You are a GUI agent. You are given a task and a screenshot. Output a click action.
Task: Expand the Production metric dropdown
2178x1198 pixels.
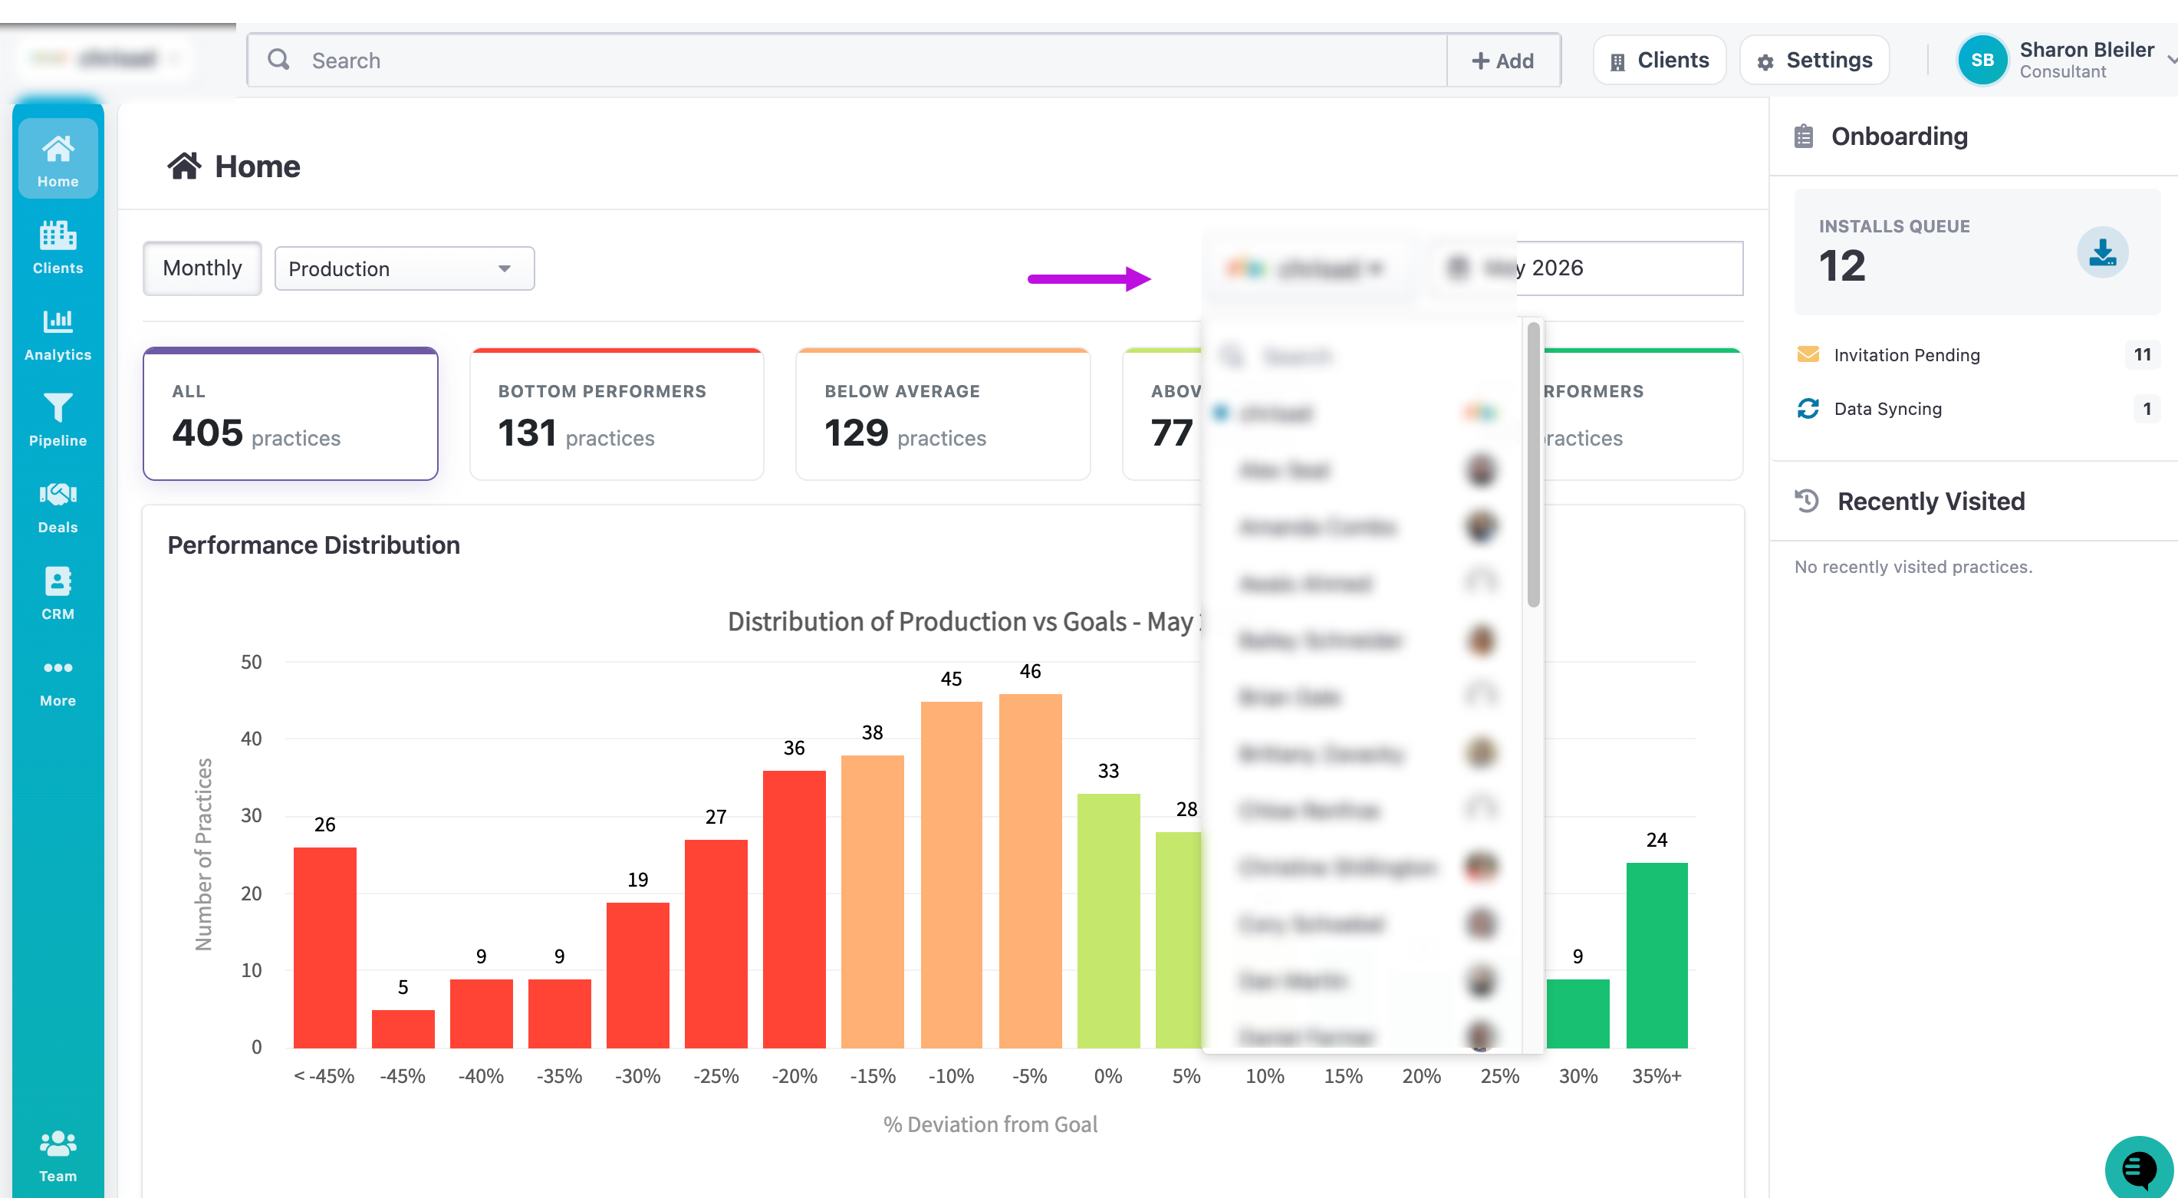(404, 269)
